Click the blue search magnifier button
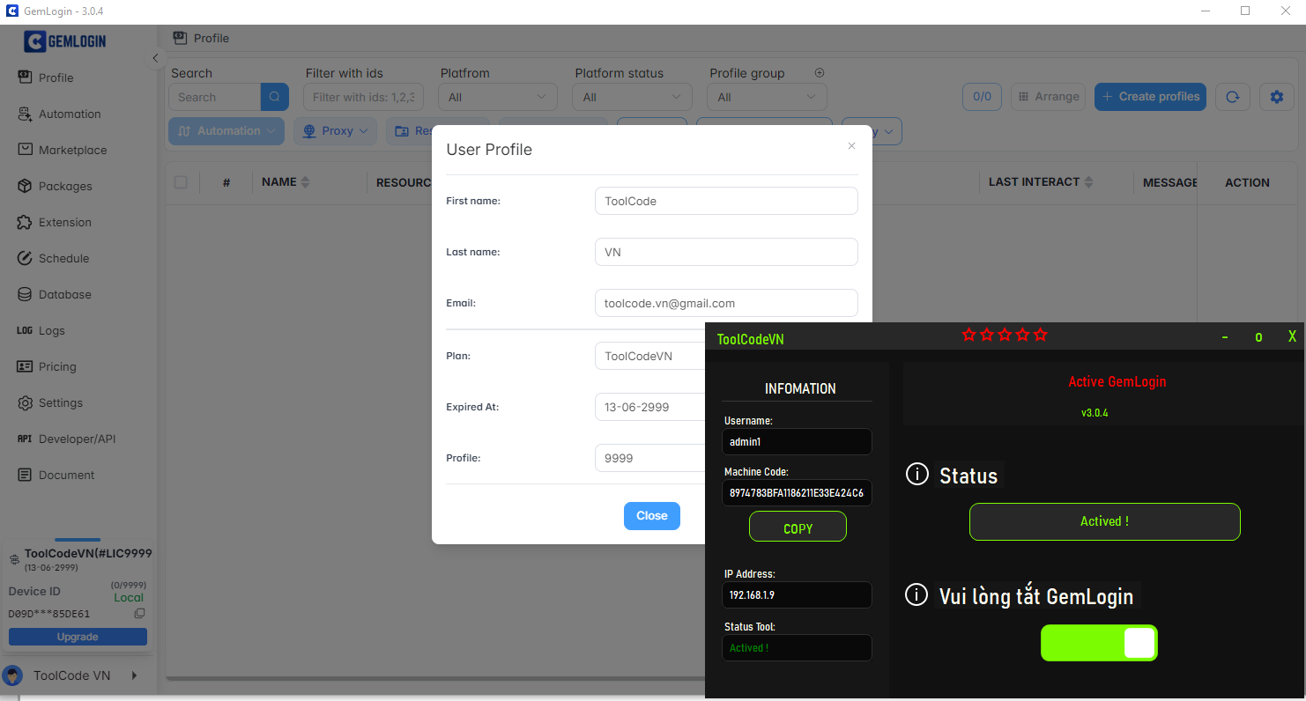 point(275,97)
